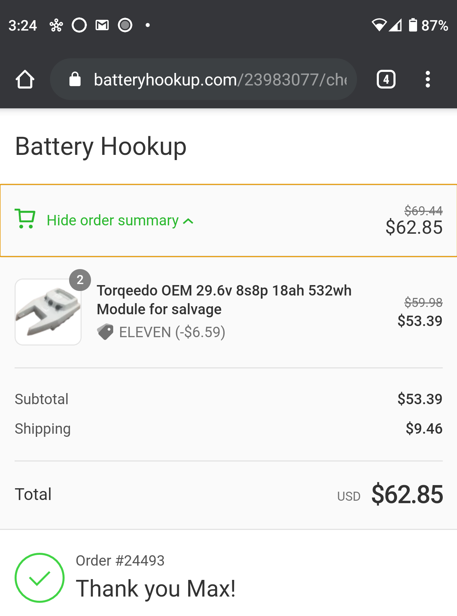Open the Battery Hookup store heading
This screenshot has width=457, height=616.
click(101, 146)
